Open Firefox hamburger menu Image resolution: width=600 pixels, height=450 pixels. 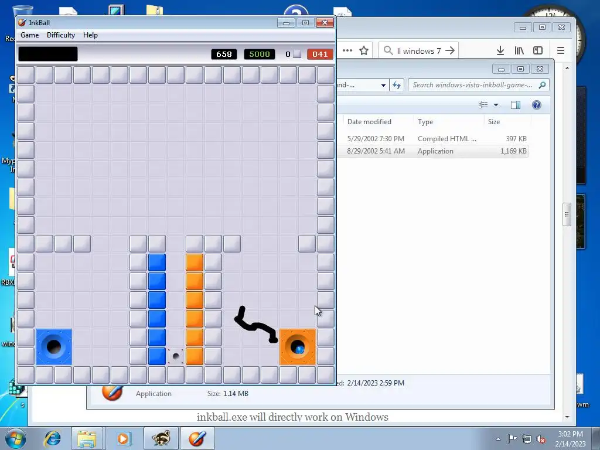561,50
